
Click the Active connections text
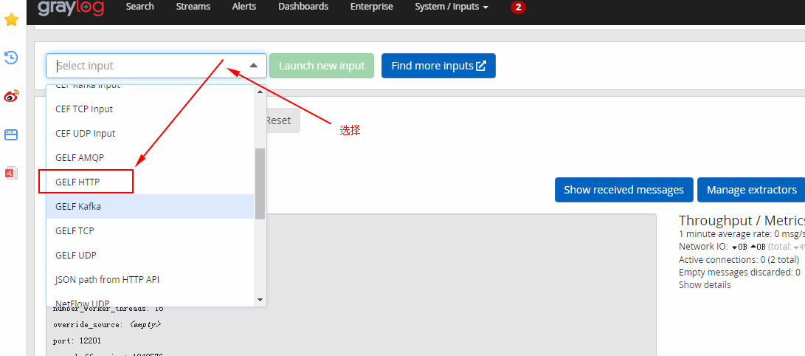(739, 259)
